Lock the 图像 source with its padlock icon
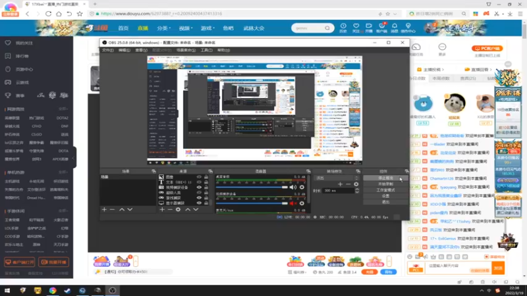Viewport: 527px width, 296px height. (206, 177)
